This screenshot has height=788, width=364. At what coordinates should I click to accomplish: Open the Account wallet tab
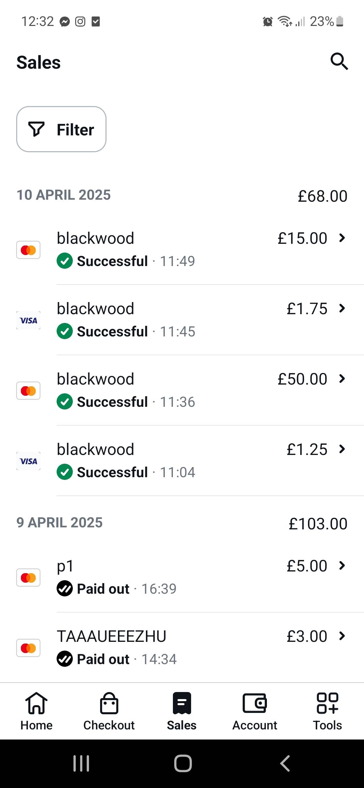[x=254, y=711]
